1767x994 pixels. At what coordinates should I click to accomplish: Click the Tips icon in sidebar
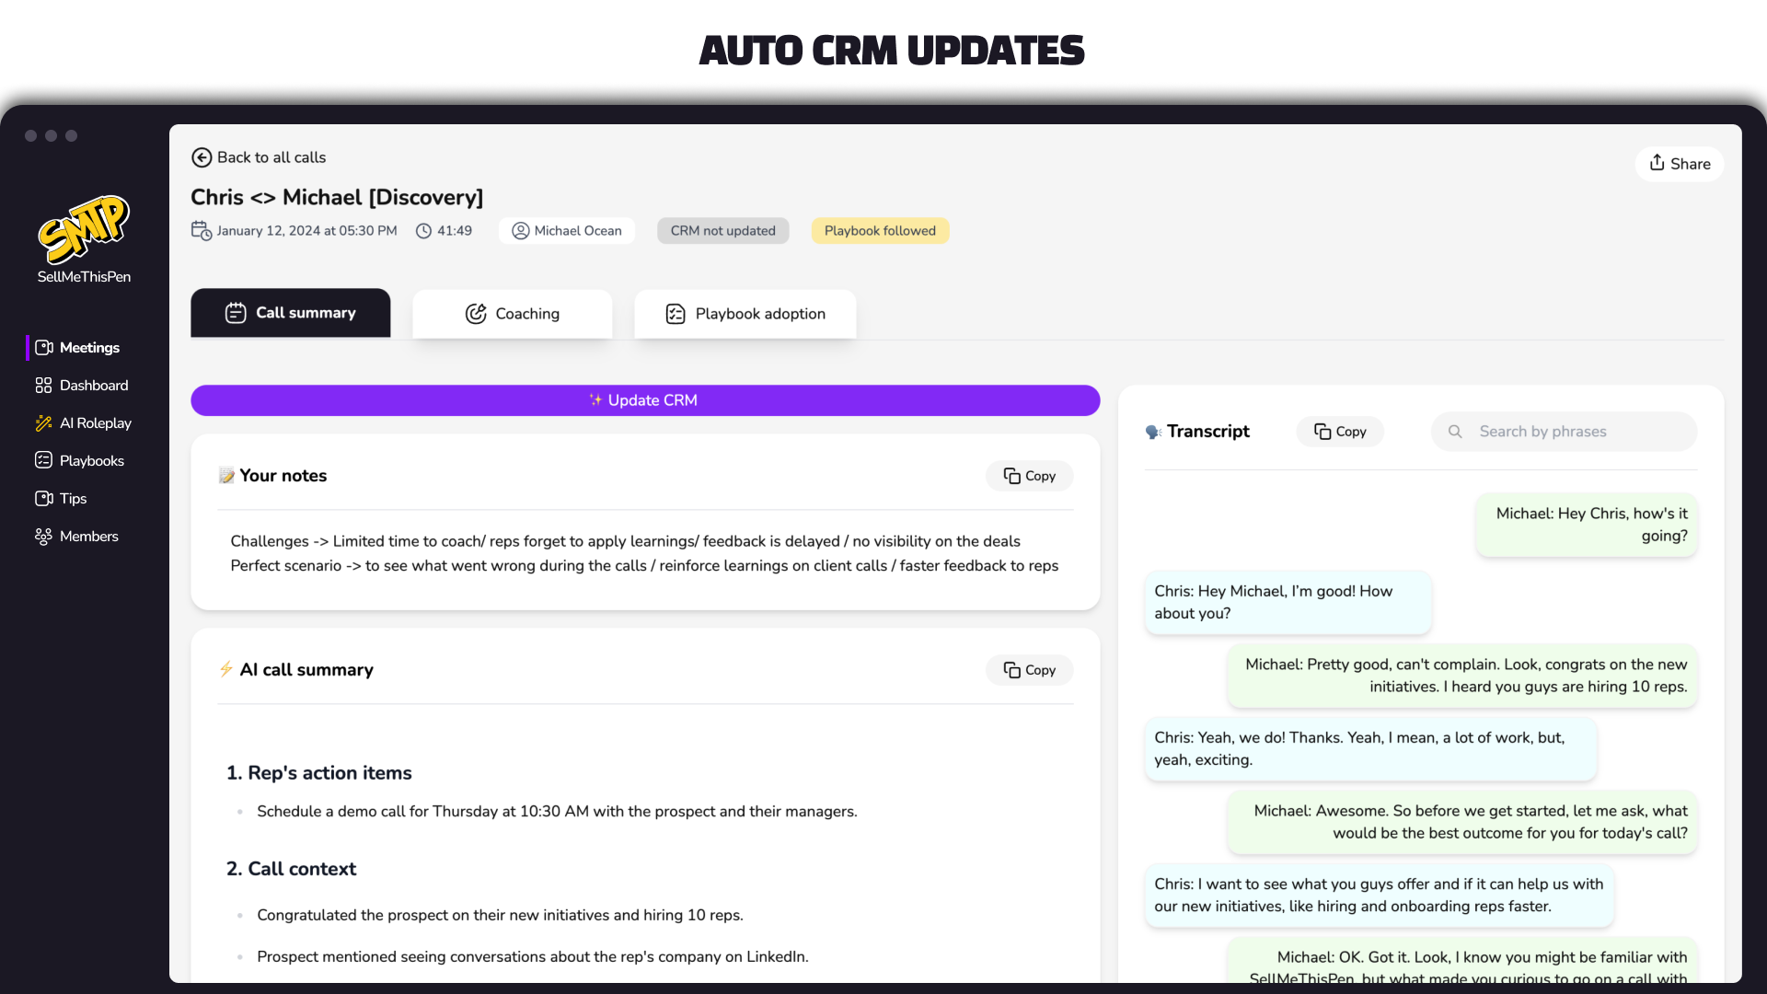(43, 499)
